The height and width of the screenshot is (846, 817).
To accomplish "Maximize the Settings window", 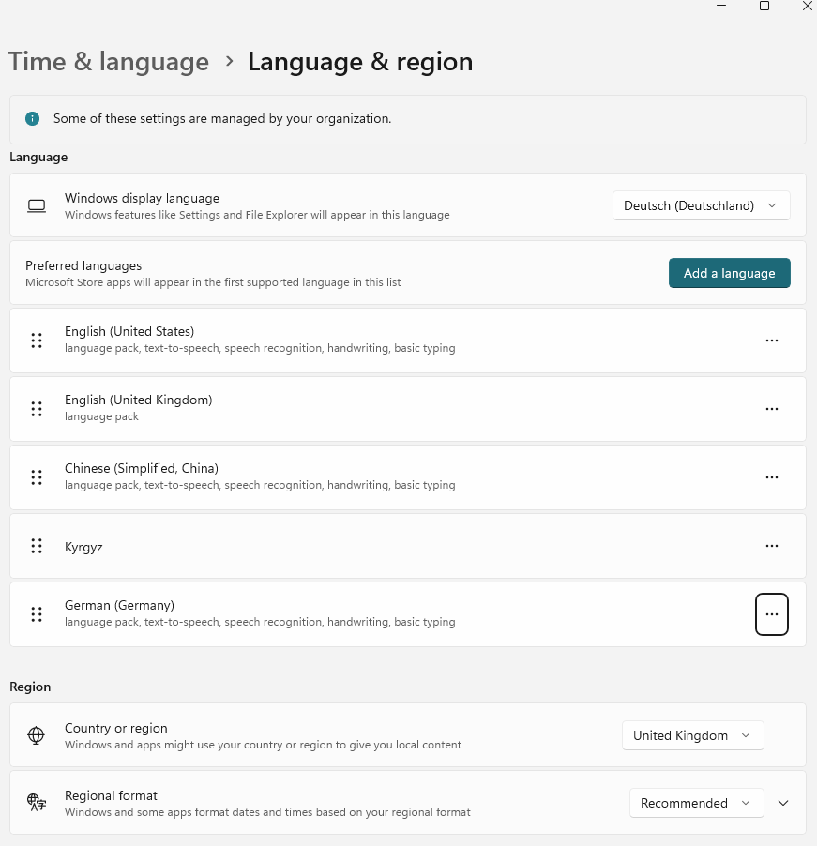I will coord(764,6).
